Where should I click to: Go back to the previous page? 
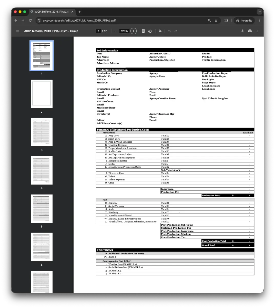pyautogui.click(x=16, y=21)
